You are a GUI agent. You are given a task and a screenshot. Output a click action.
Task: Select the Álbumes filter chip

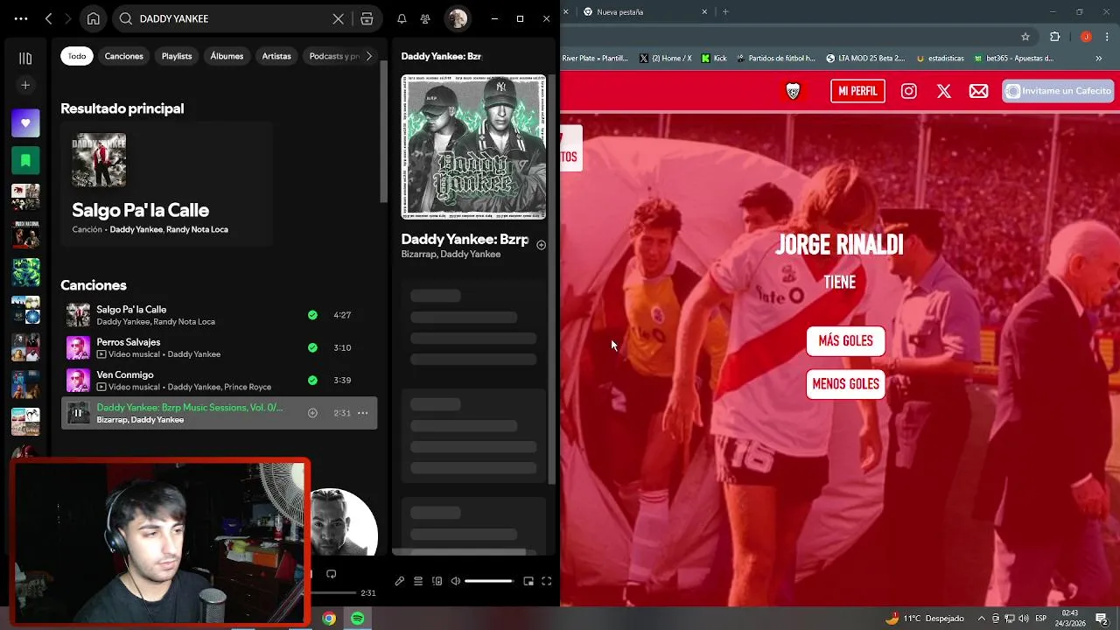pos(227,56)
